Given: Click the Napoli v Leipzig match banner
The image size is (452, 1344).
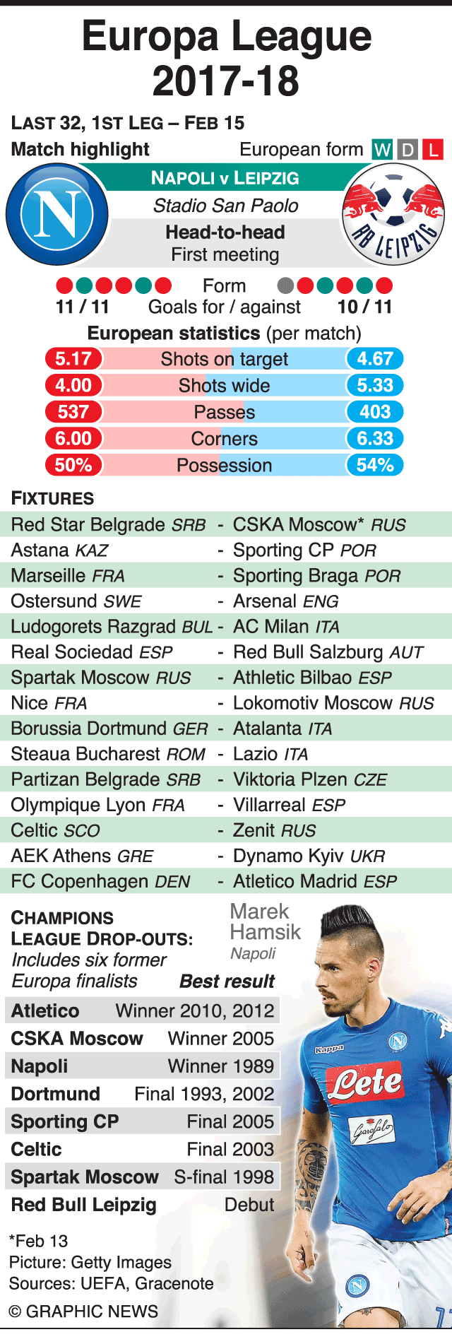Looking at the screenshot, I should pyautogui.click(x=225, y=178).
